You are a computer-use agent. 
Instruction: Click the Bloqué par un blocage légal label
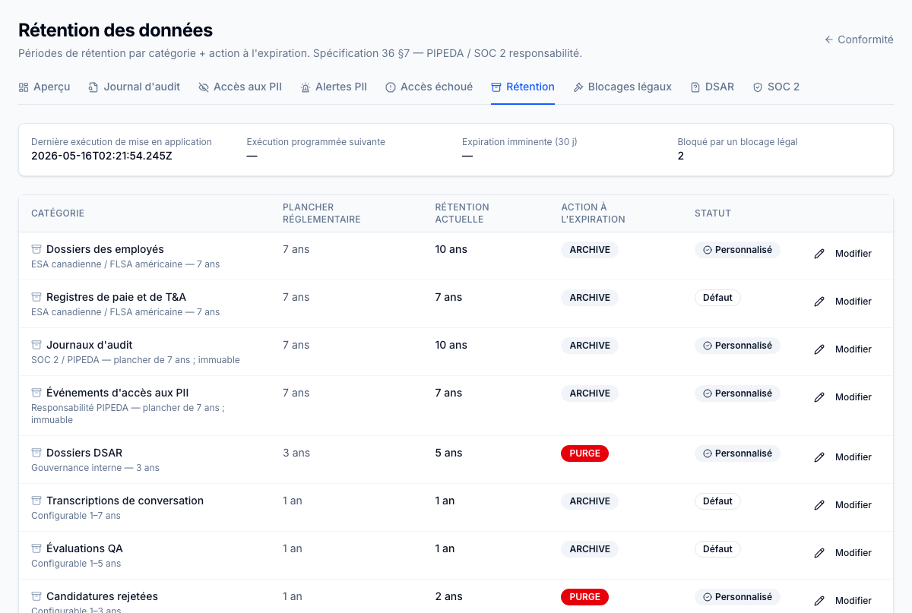[x=737, y=142]
